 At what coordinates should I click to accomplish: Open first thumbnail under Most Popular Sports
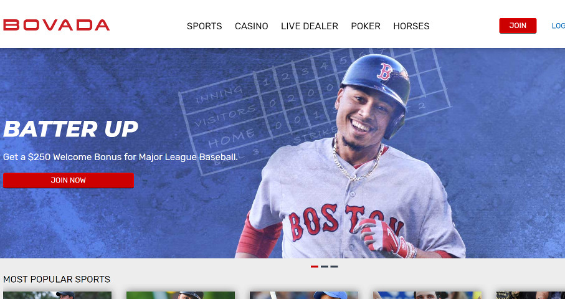pyautogui.click(x=57, y=295)
